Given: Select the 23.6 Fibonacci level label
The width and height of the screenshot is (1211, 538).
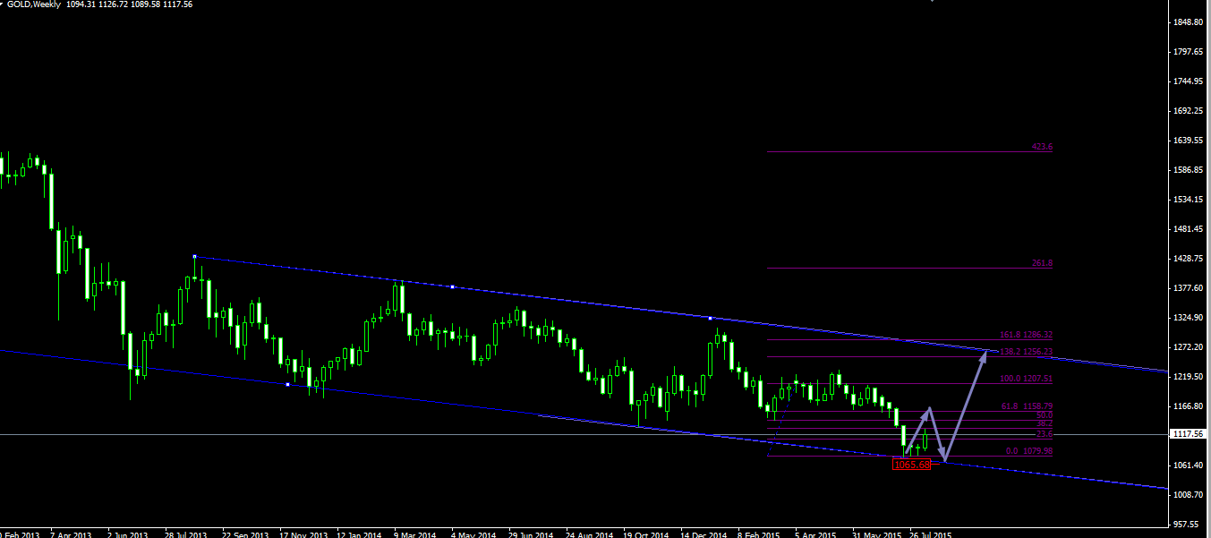Looking at the screenshot, I should coord(1044,434).
